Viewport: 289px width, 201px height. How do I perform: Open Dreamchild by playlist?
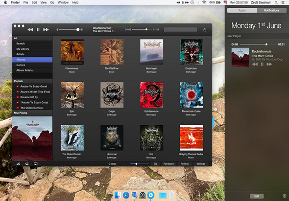point(32,97)
